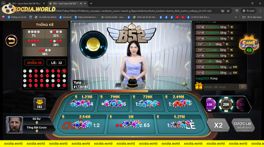
Task: Bet on the 2.49M top betting cell
Action: point(181,103)
